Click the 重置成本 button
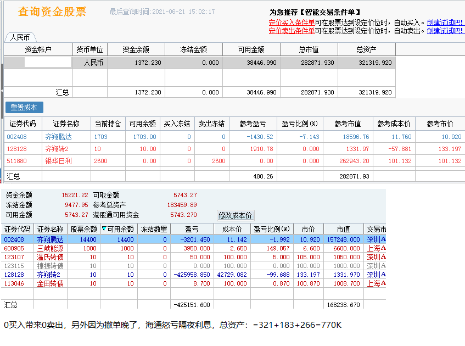 24,108
